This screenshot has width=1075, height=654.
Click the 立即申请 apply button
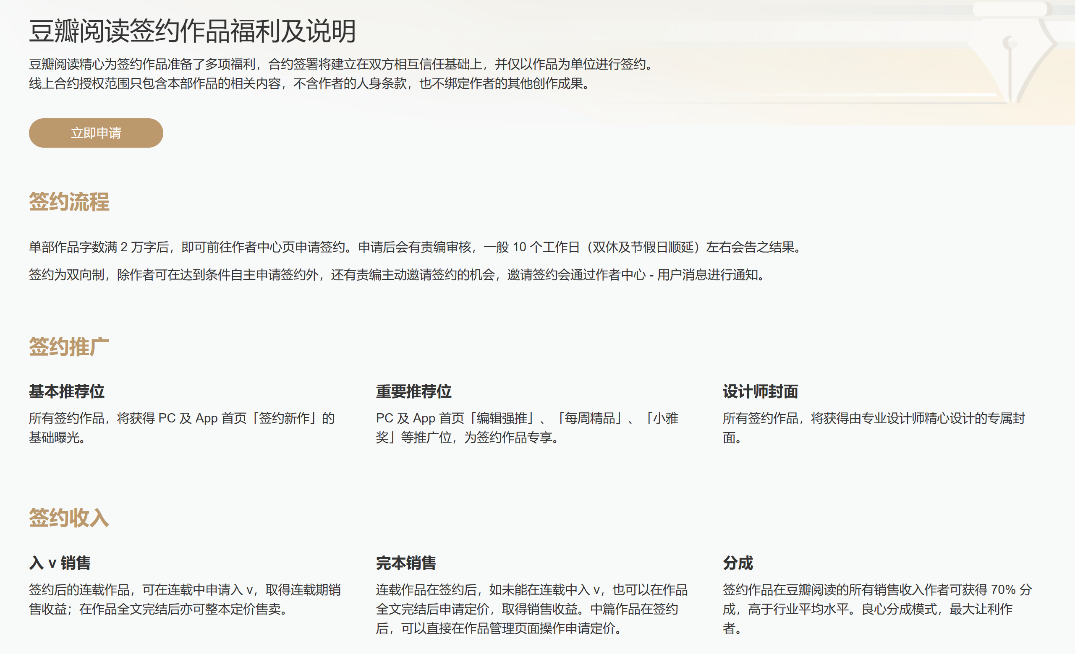pyautogui.click(x=96, y=133)
